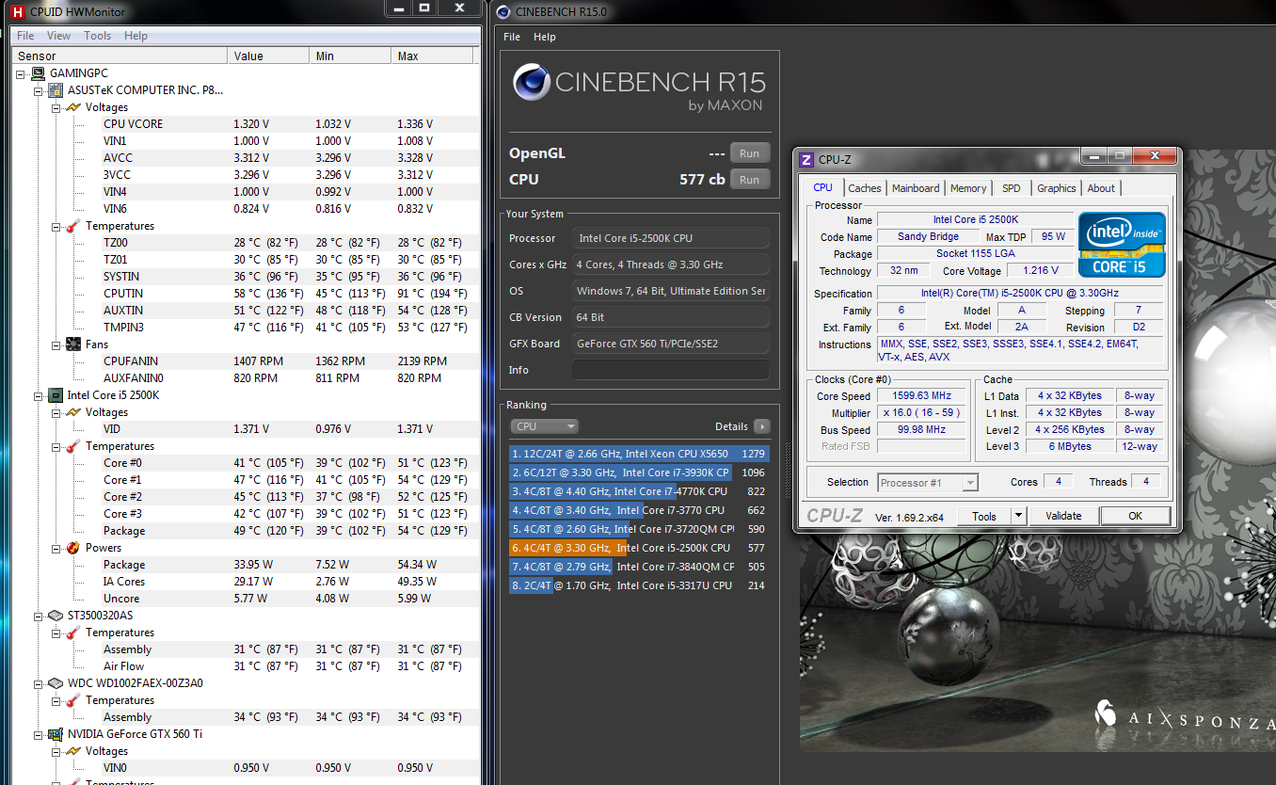Click the Intel Core i5 logo in CPU-Z
1276x785 pixels.
[x=1122, y=245]
